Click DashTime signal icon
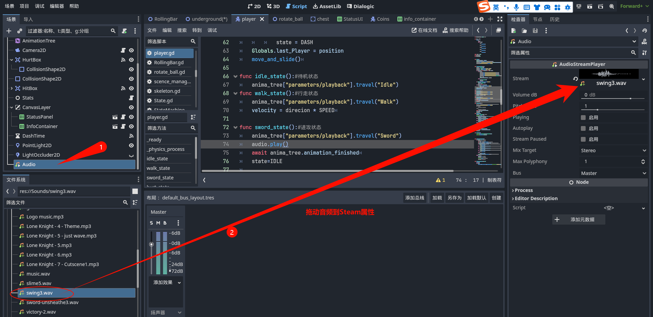Image resolution: width=653 pixels, height=317 pixels. point(131,136)
